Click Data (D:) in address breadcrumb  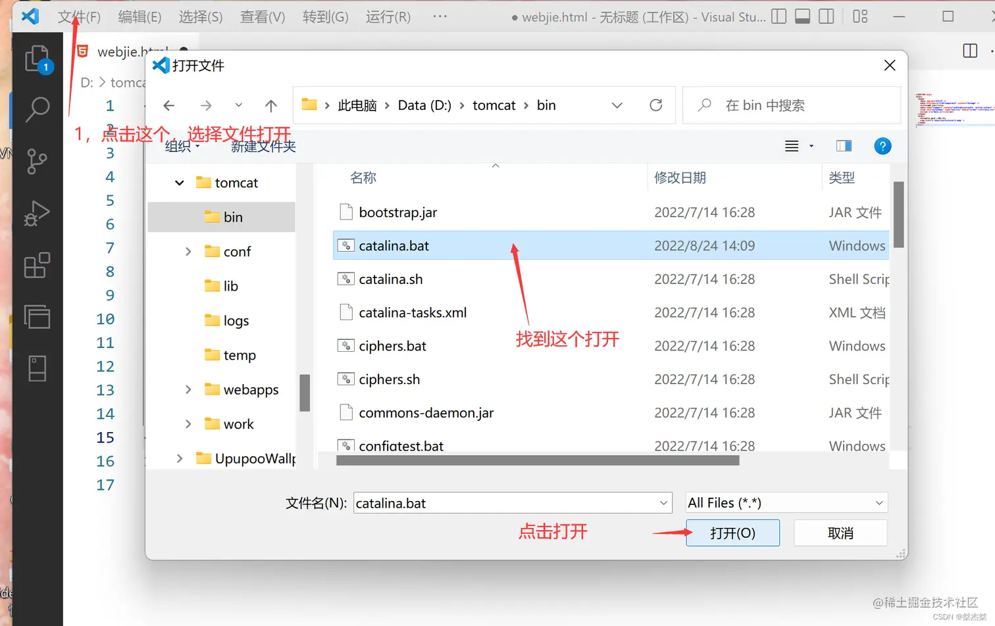coord(424,105)
